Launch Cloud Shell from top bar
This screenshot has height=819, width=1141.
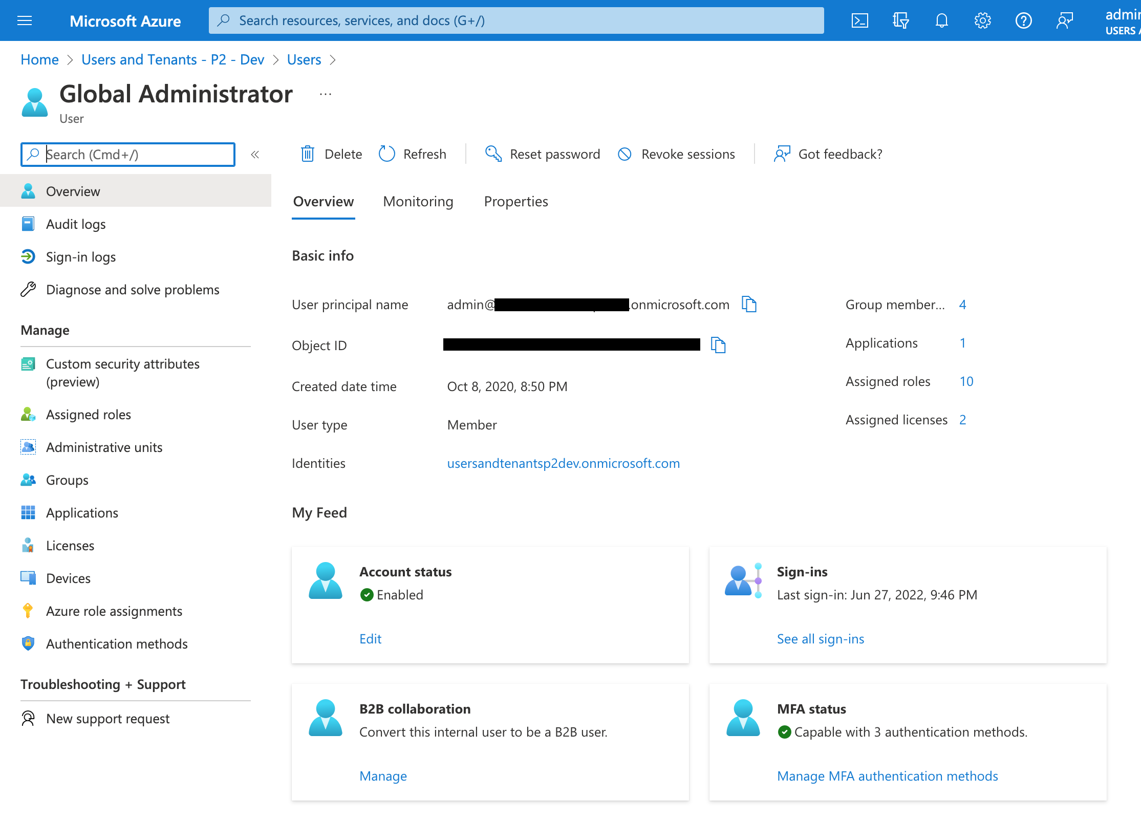[859, 20]
